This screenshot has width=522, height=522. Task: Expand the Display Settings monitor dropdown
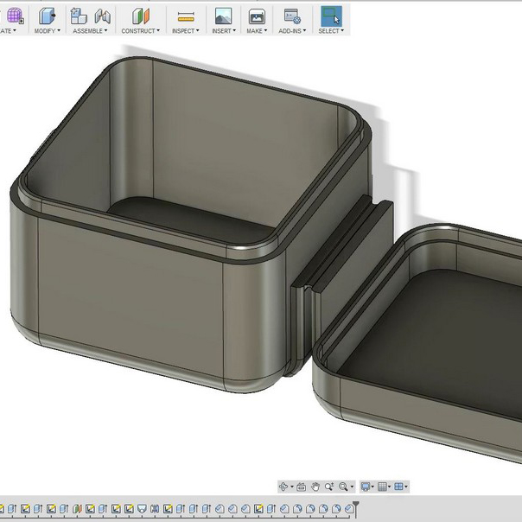tap(367, 487)
